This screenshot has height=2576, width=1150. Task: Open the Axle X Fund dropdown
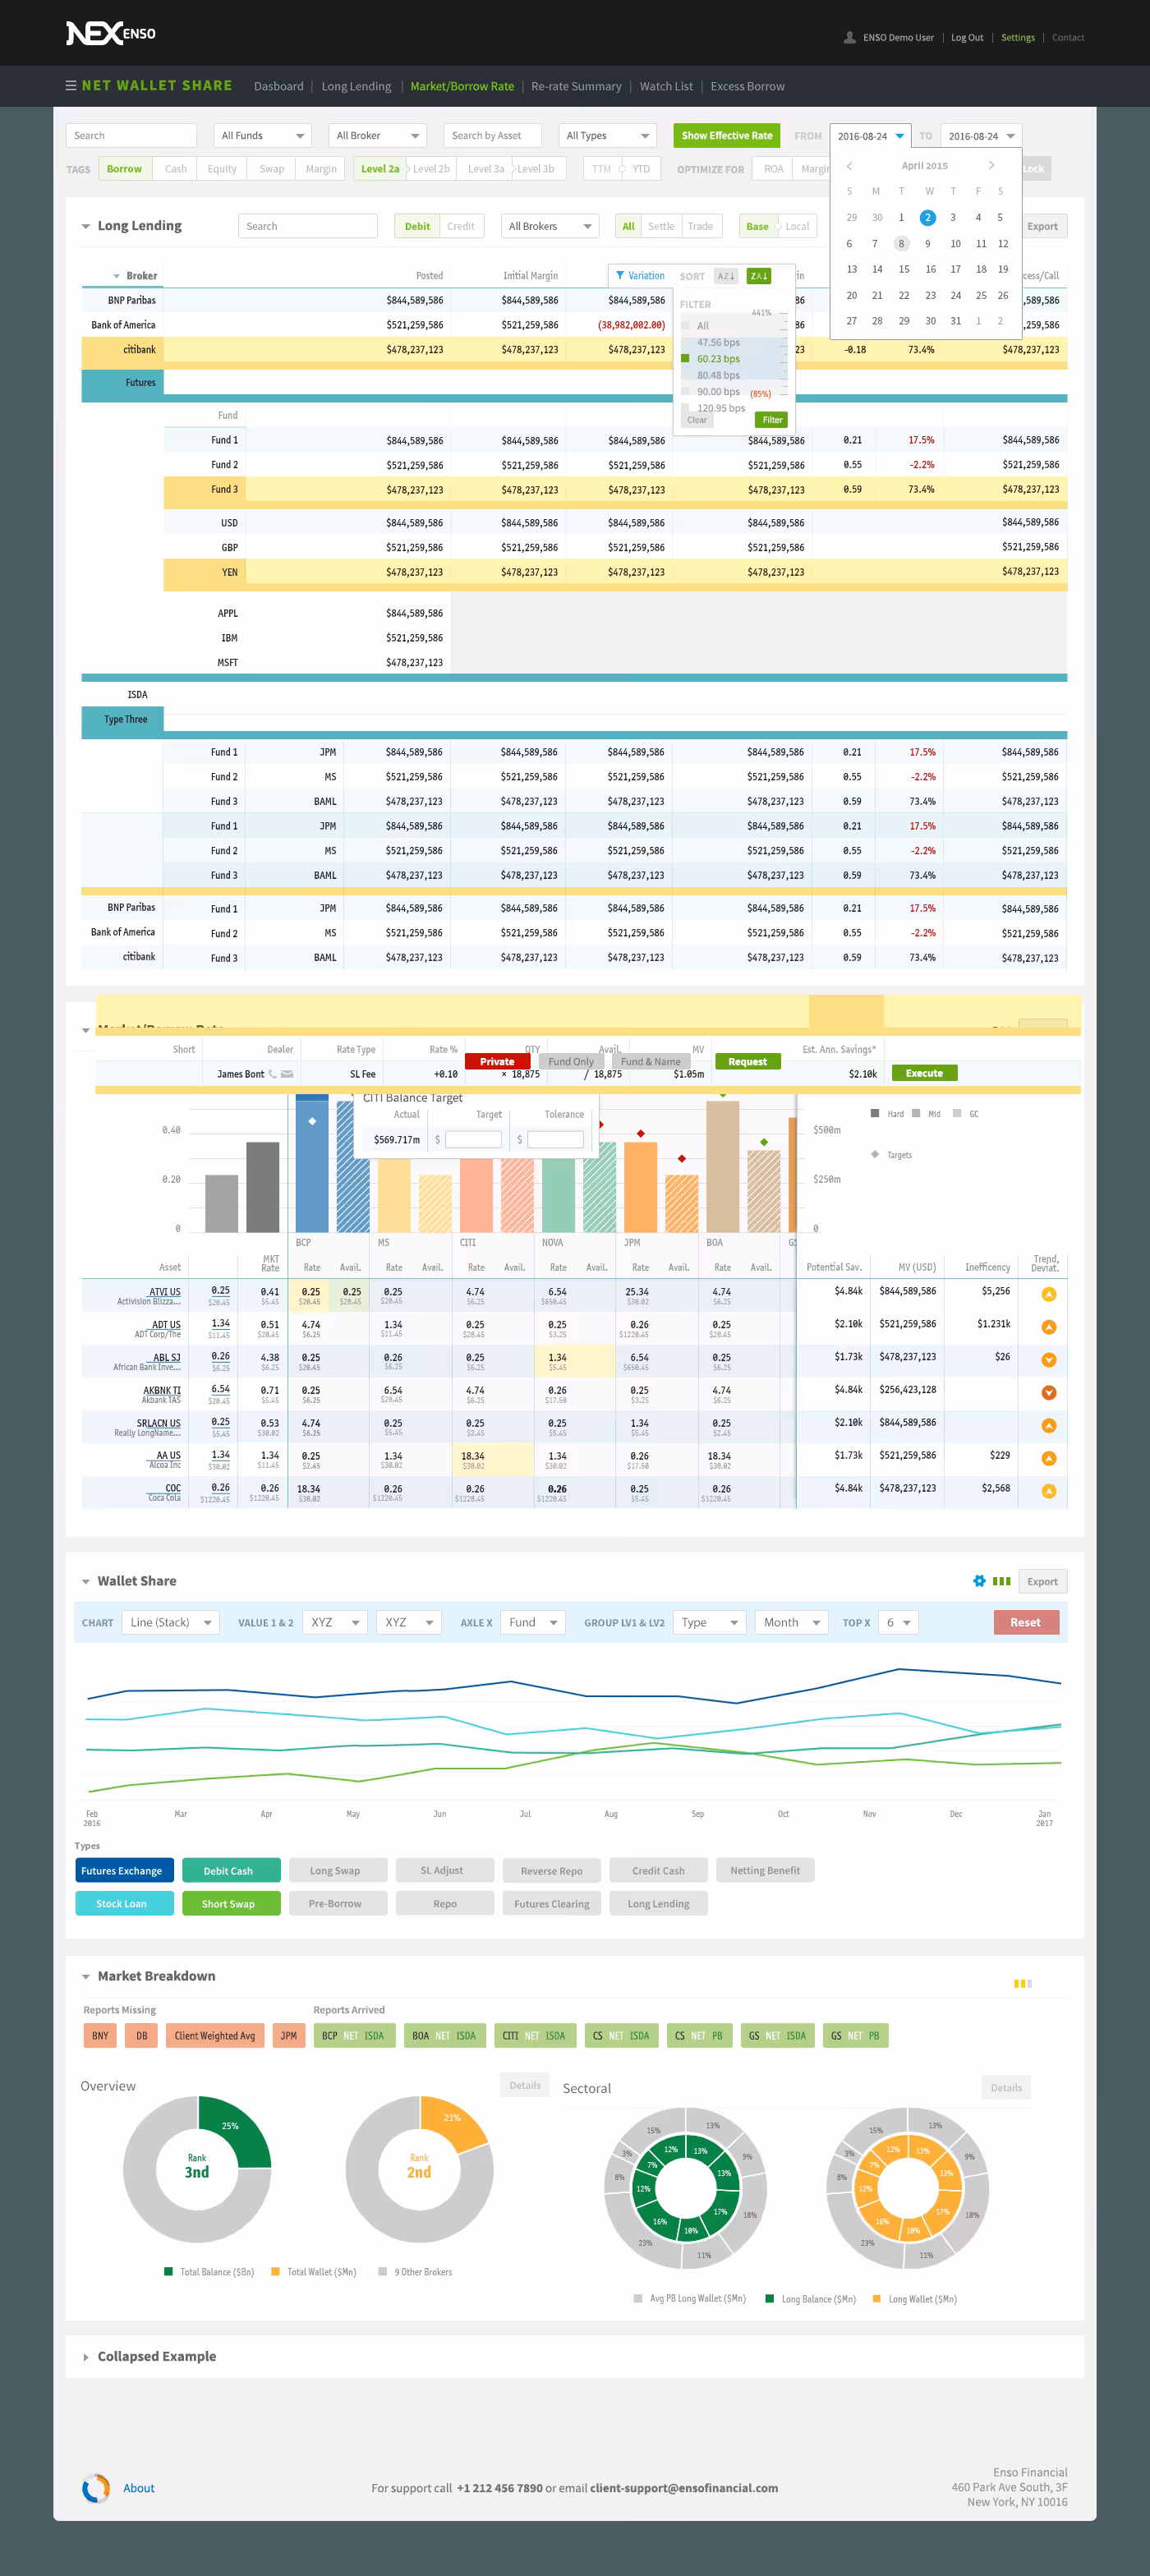pyautogui.click(x=534, y=1622)
